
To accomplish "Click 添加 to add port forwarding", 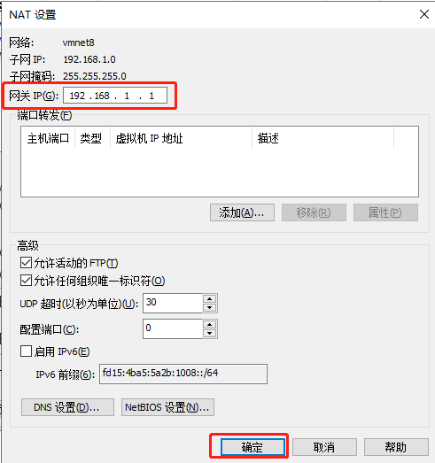I will pos(242,212).
